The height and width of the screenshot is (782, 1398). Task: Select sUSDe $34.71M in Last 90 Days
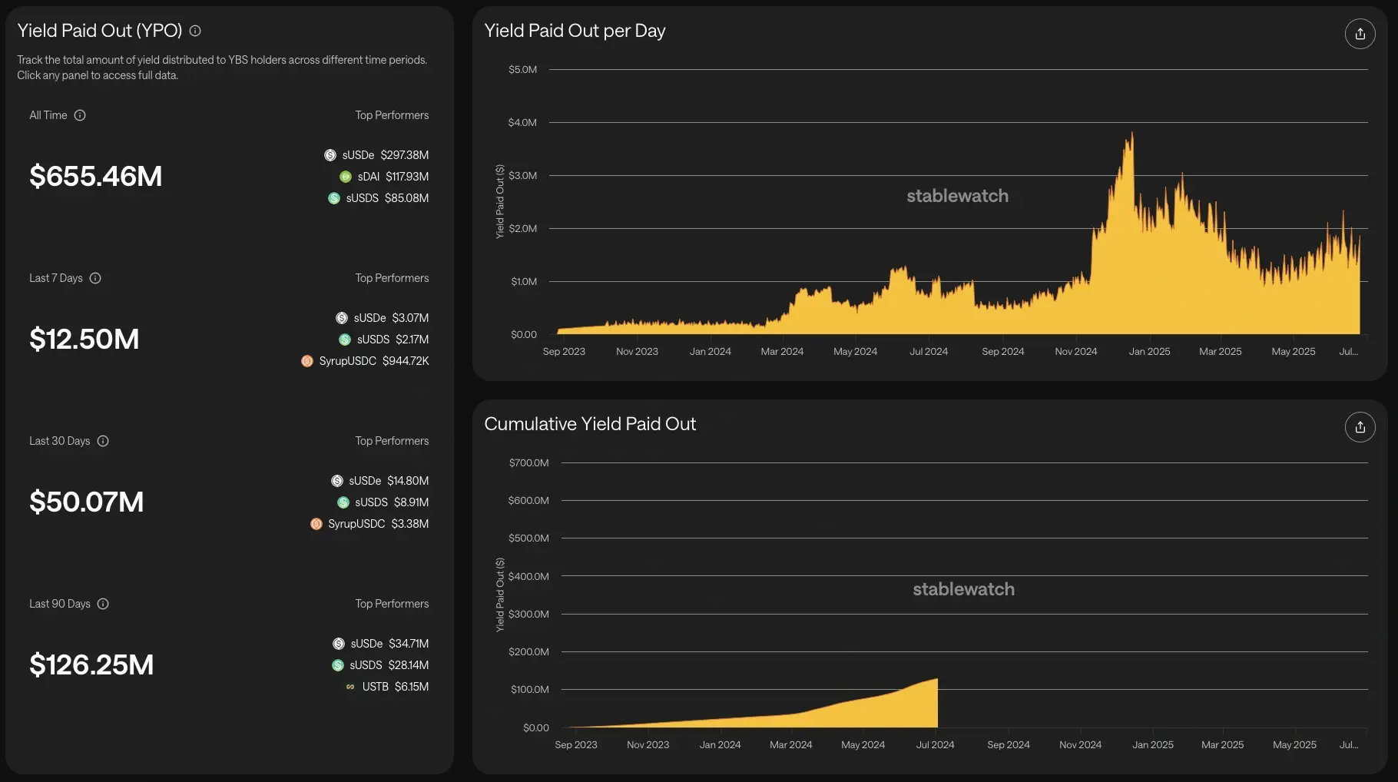[x=381, y=644]
